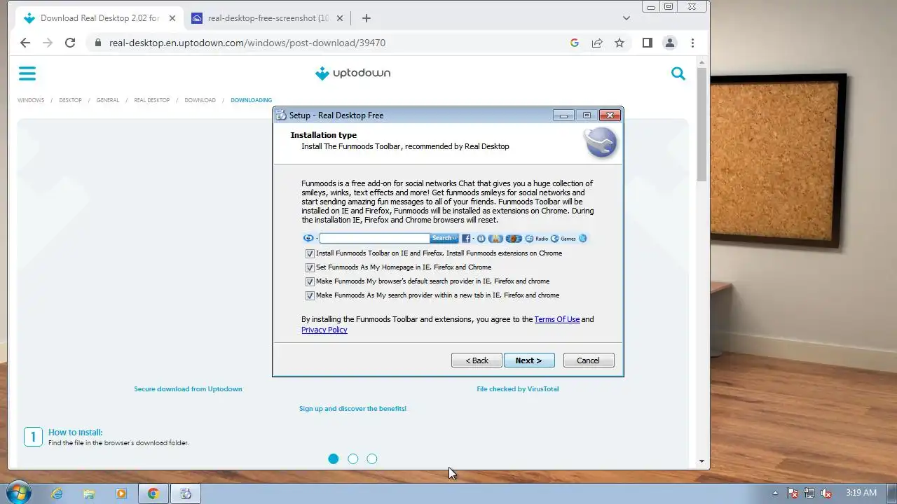
Task: Select the third carousel dot
Action: [372, 459]
